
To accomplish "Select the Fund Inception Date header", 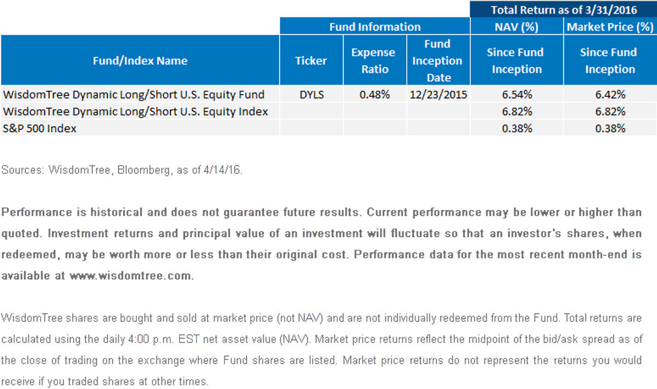I will [x=438, y=61].
